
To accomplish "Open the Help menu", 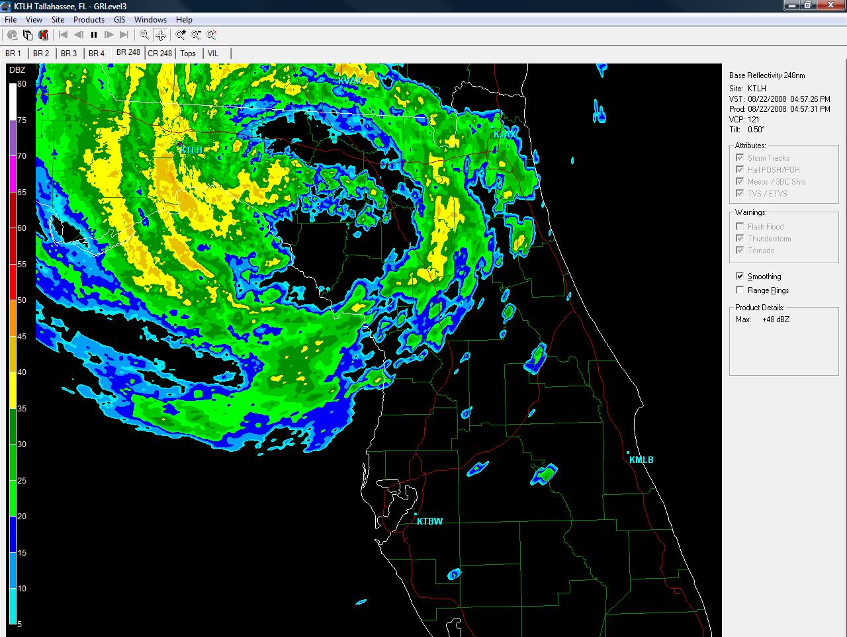I will point(184,20).
